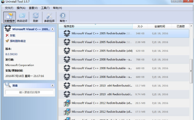Image resolution: width=194 pixels, height=120 pixels.
Task: Click the install time 2016年7月18日 text
Action: (x=25, y=76)
